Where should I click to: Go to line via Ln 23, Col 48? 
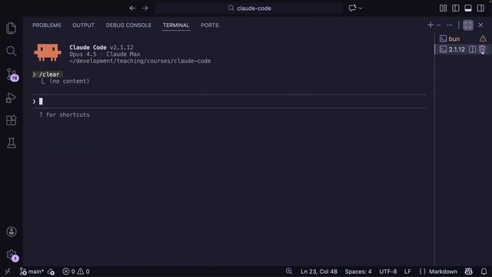[x=319, y=272]
